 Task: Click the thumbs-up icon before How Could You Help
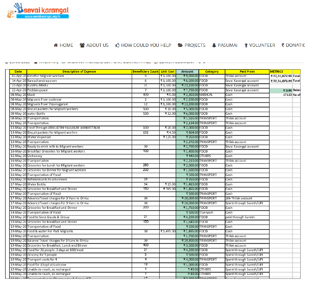point(118,45)
